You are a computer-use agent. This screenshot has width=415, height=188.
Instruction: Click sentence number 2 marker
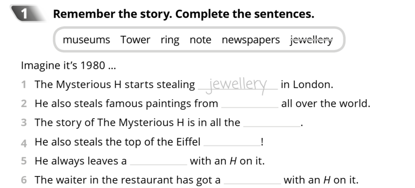click(24, 104)
